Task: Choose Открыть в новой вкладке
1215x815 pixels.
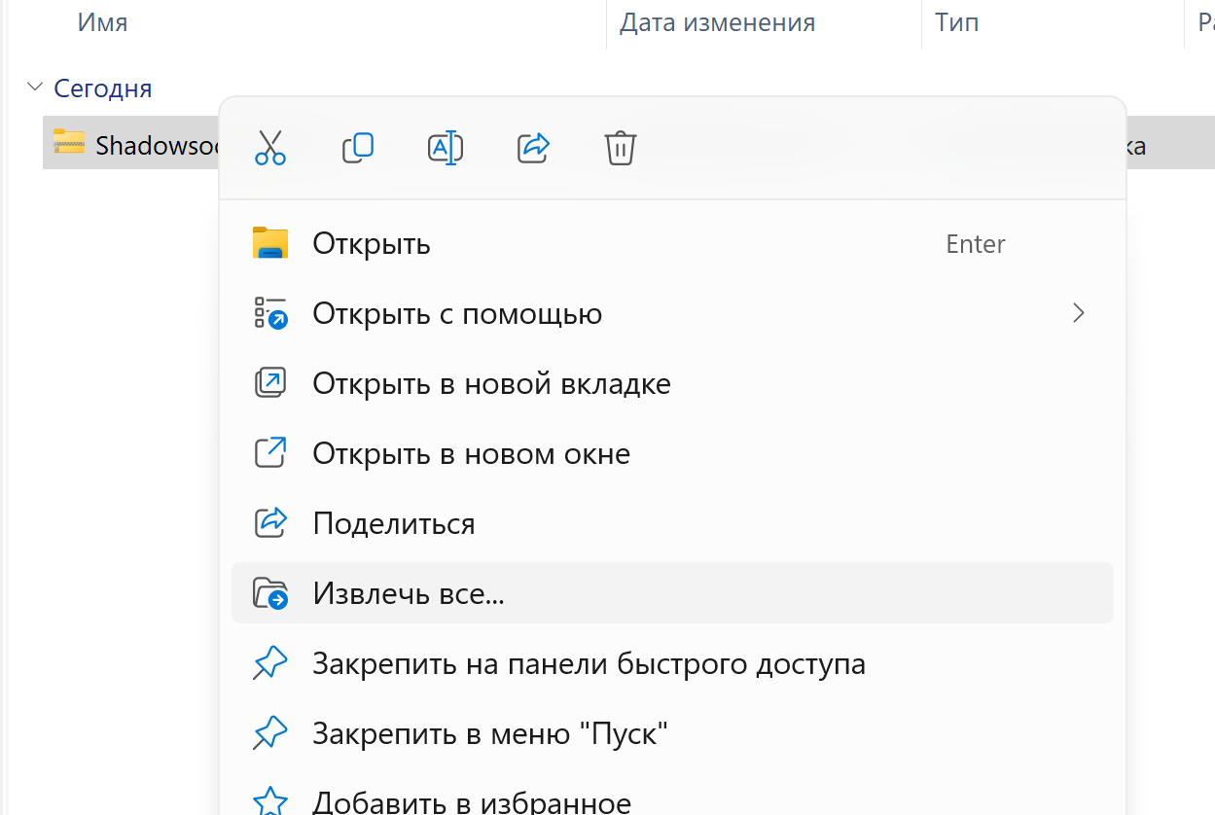Action: (491, 383)
